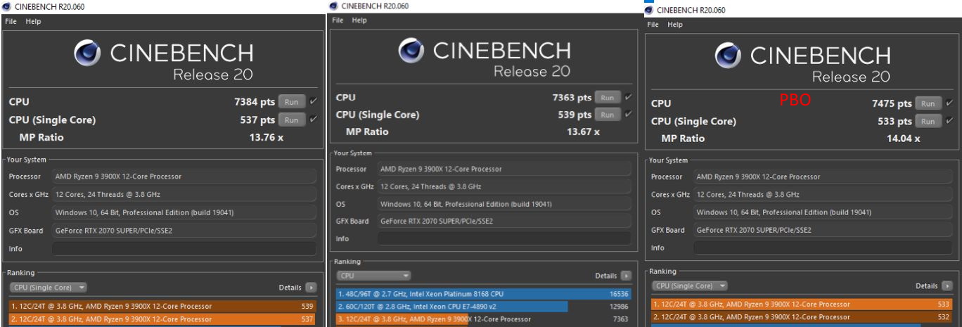Open Help menu in right window
The height and width of the screenshot is (327, 962).
point(675,25)
